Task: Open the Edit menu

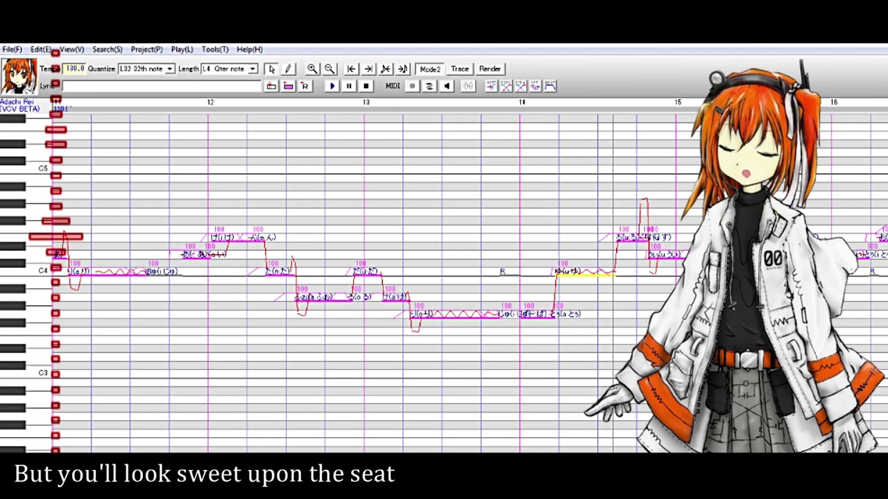Action: point(40,50)
